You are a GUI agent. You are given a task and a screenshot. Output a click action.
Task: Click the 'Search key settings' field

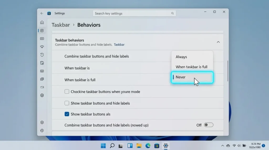(134, 13)
